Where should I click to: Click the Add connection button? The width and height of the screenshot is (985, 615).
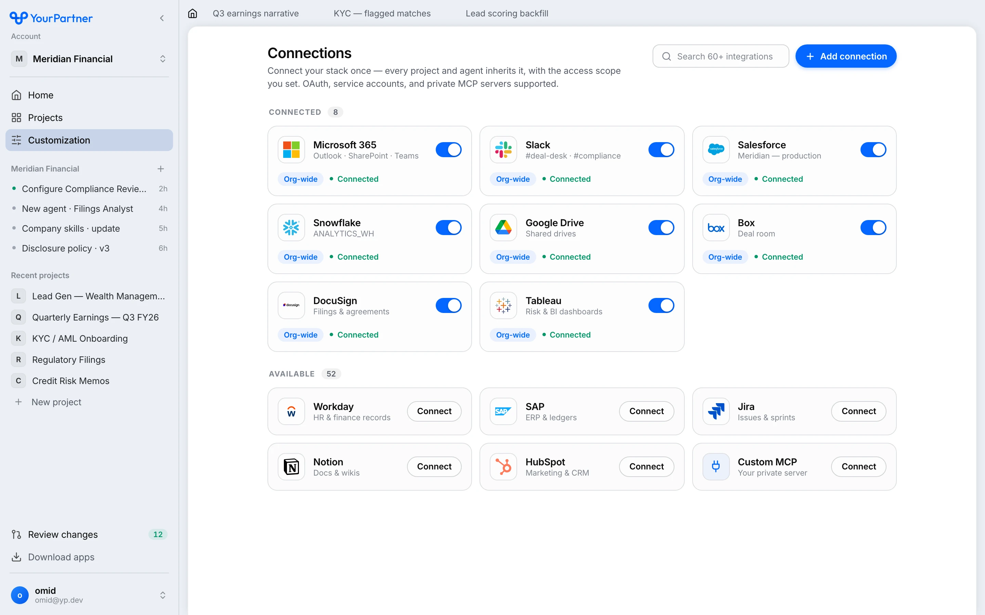(846, 56)
